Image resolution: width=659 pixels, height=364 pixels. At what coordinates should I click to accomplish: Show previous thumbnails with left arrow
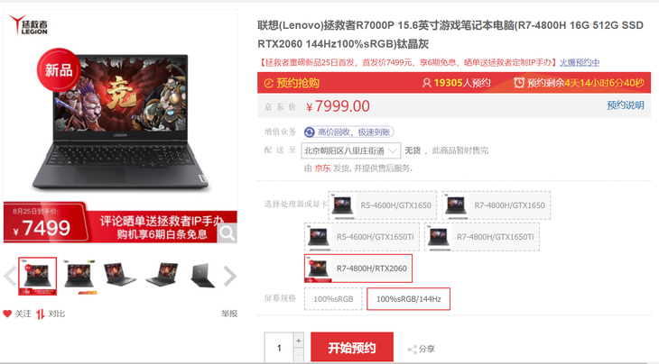coord(10,276)
